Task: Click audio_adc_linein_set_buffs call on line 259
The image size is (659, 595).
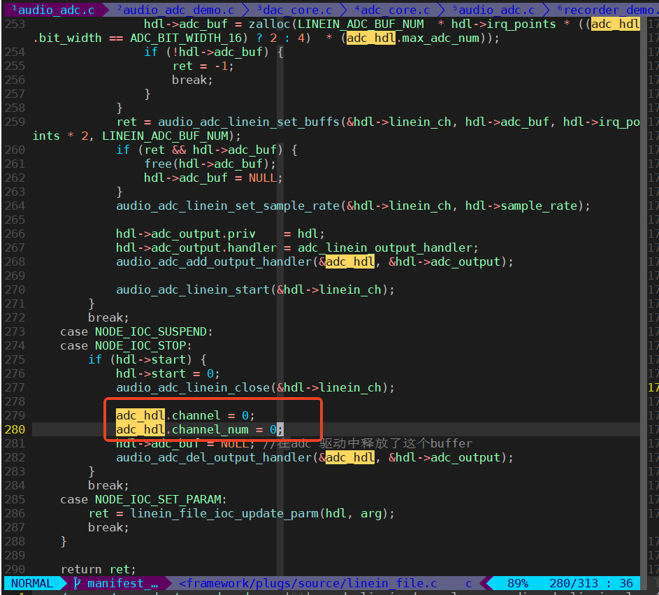Action: coord(248,122)
